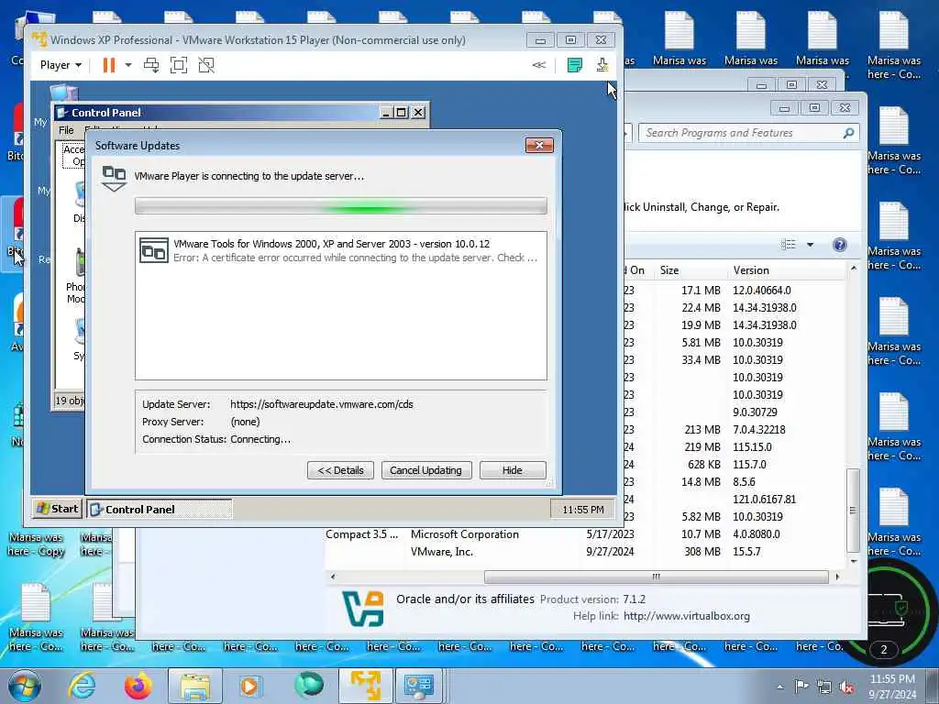Viewport: 939px width, 704px height.
Task: Select the Microsoft Corporation Compact 3.5 row
Action: [585, 534]
